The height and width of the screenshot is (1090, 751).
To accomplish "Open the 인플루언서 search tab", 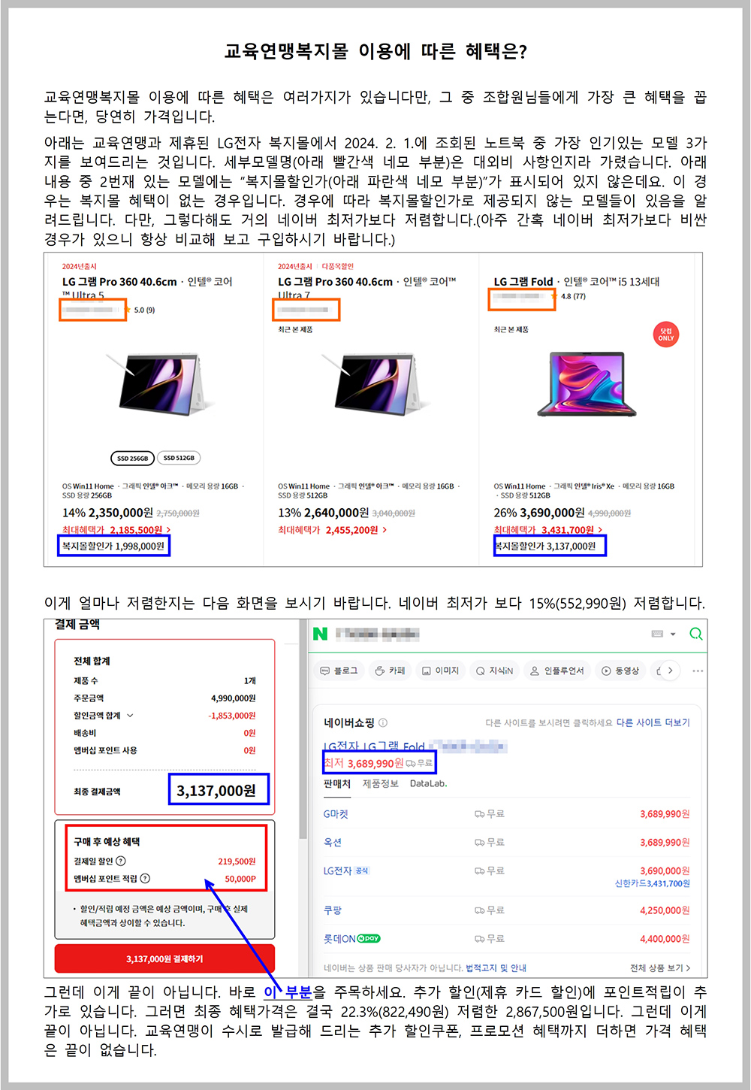I will click(x=557, y=671).
